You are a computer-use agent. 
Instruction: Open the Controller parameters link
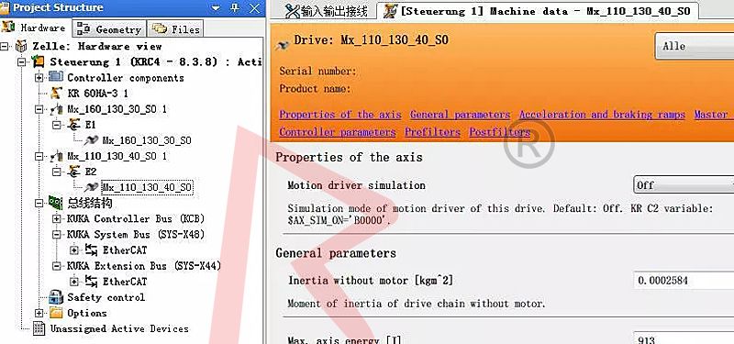(x=338, y=132)
